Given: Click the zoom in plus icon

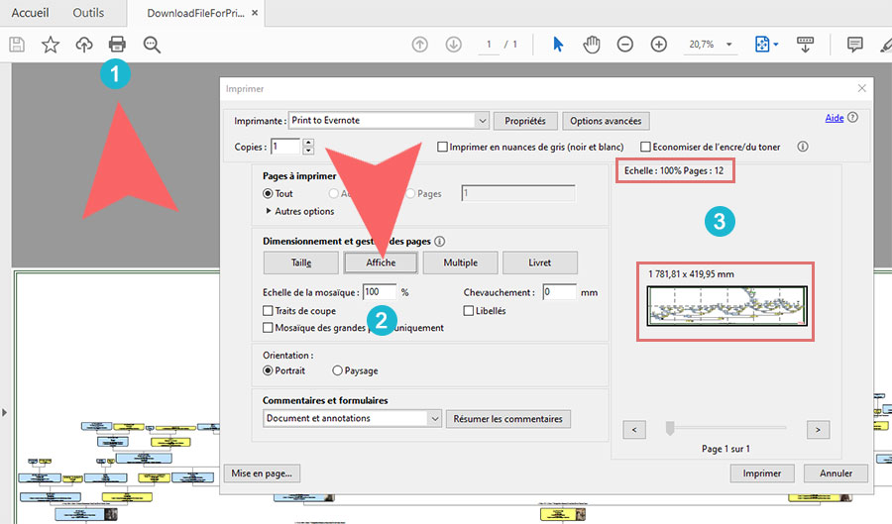Looking at the screenshot, I should pos(659,45).
